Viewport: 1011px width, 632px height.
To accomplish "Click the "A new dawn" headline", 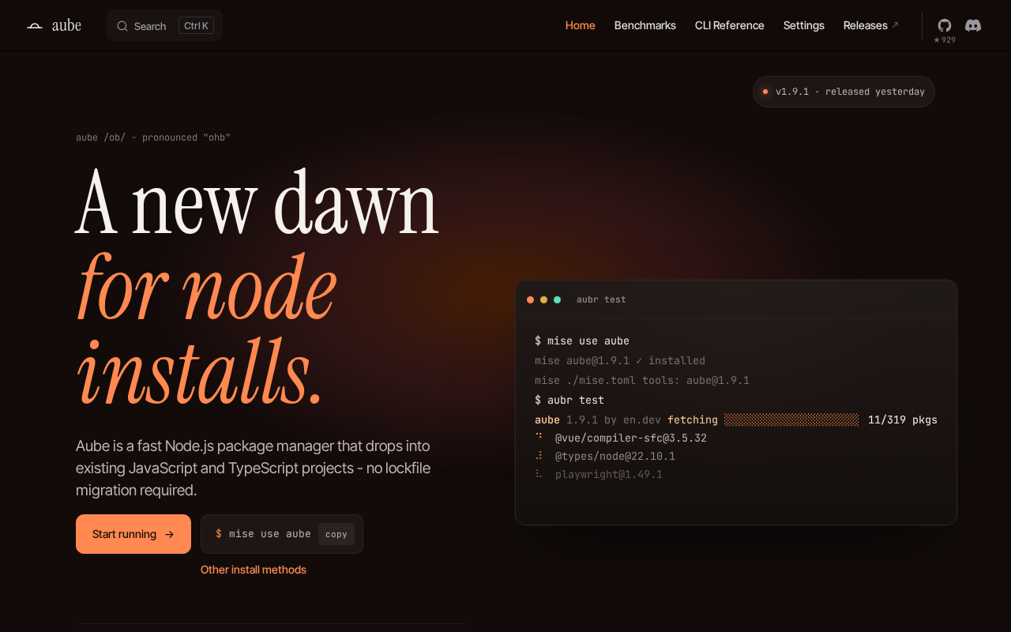I will [257, 202].
